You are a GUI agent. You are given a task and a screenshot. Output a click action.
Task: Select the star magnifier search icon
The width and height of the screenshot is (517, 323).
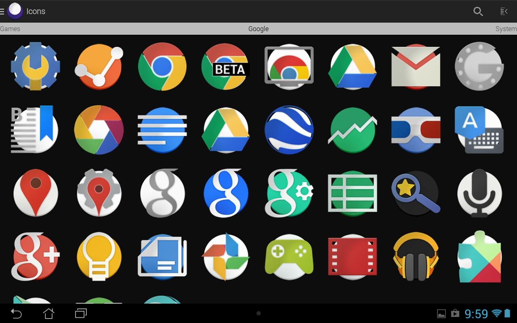click(416, 193)
